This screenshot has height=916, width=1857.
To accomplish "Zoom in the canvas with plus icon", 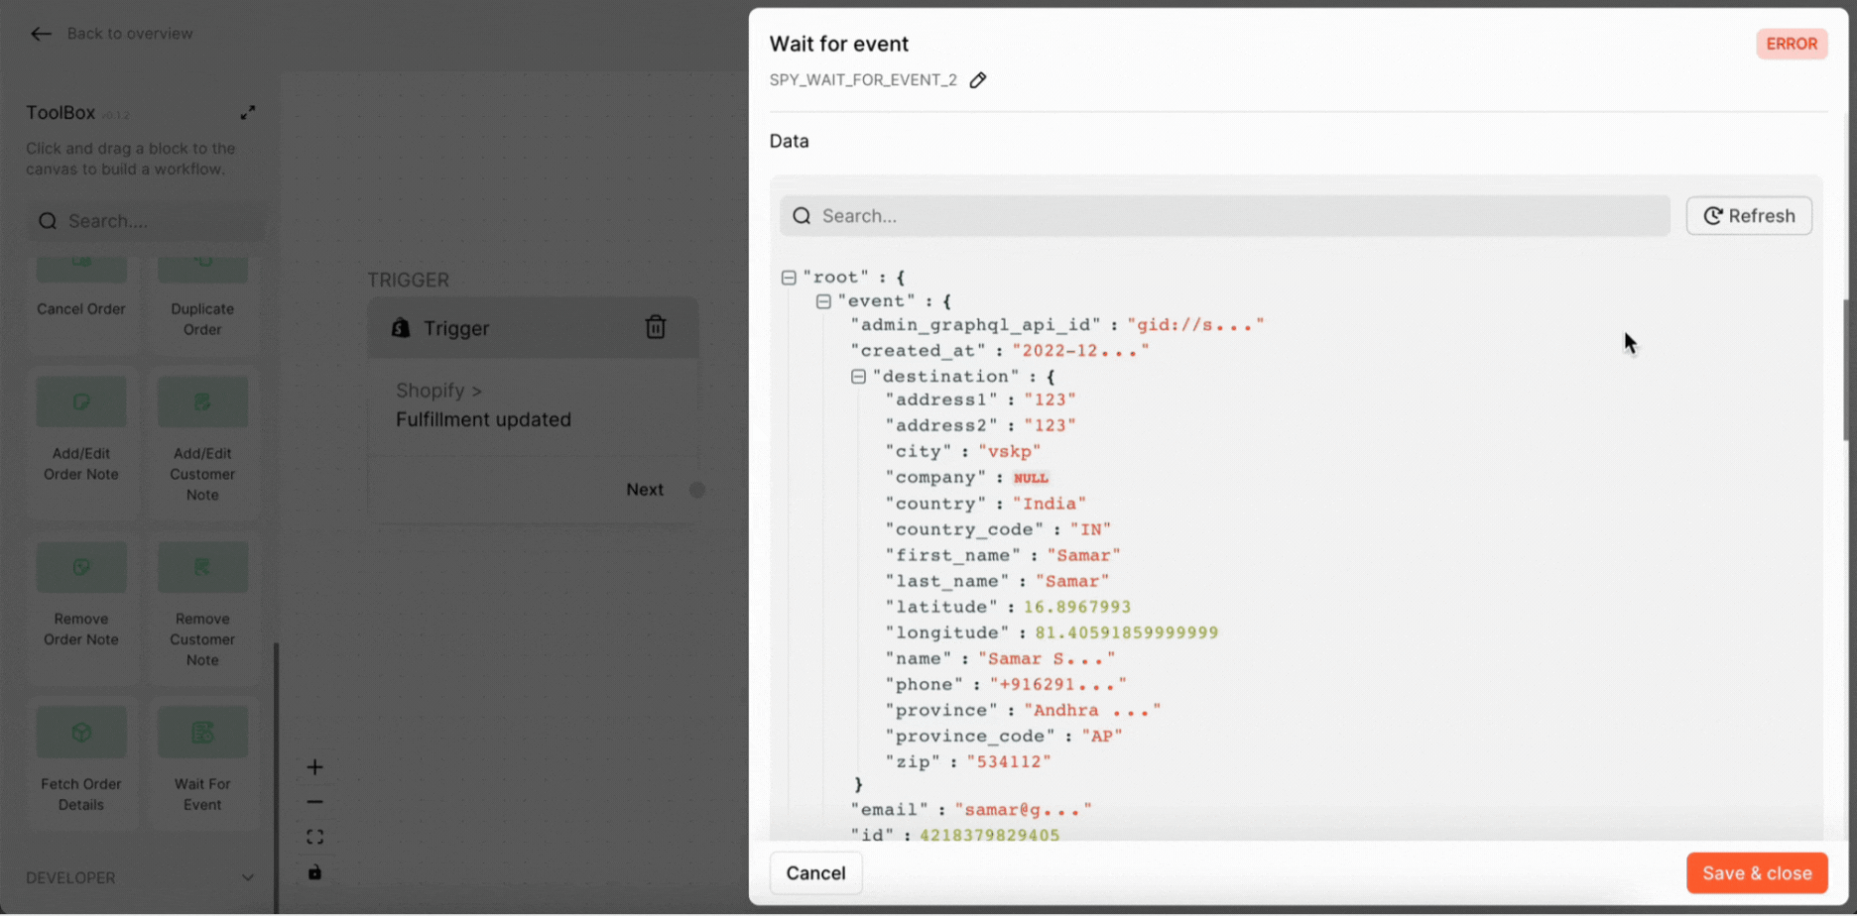I will click(314, 767).
